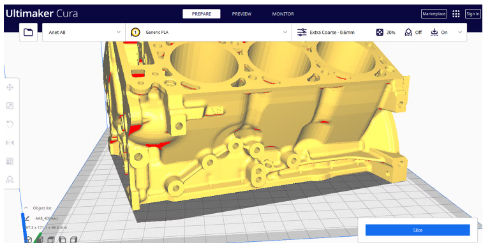This screenshot has height=247, width=490.
Task: Open the application switcher grid icon
Action: [456, 14]
